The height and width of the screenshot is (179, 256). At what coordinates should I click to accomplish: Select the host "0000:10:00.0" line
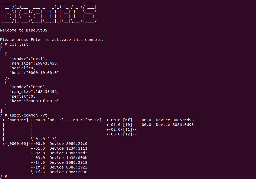point(34,73)
